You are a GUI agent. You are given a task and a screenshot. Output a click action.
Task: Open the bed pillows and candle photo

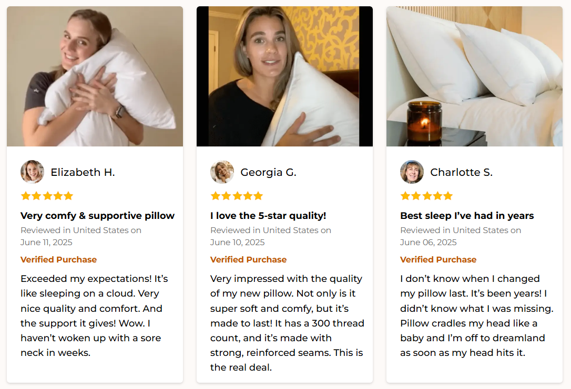coord(474,77)
